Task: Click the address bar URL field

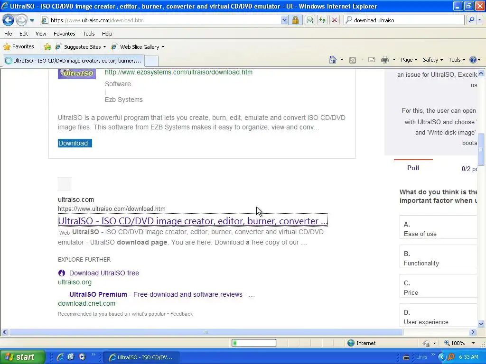Action: point(160,20)
